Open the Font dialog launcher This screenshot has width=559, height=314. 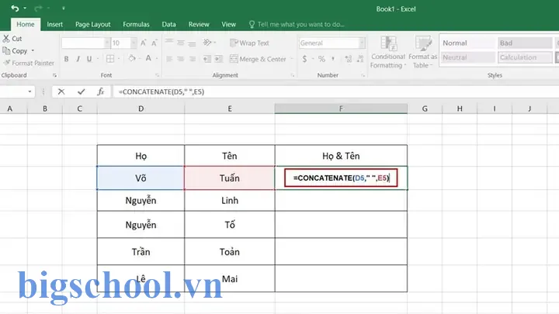pyautogui.click(x=157, y=75)
